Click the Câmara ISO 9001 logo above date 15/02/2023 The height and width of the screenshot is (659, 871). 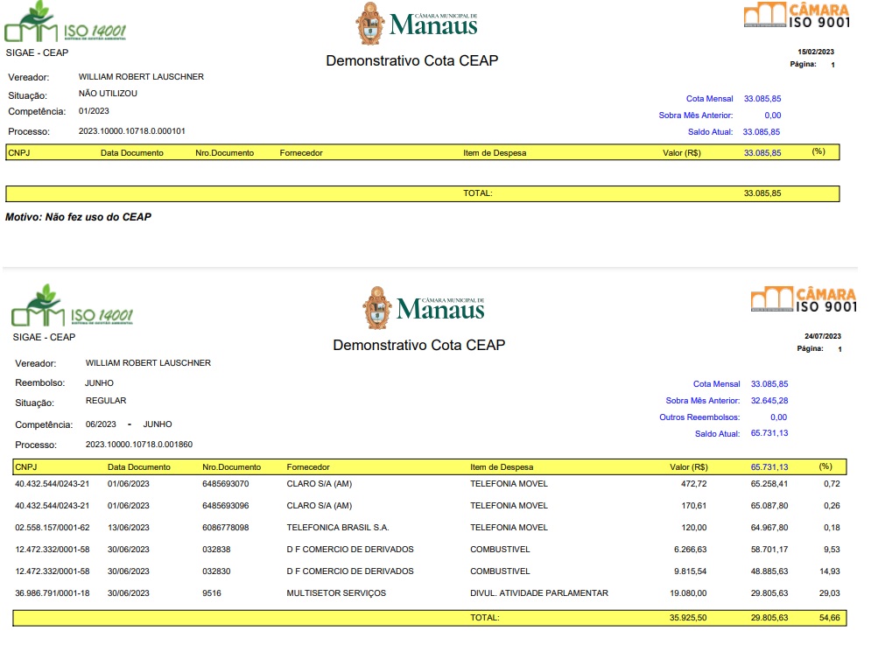point(797,15)
